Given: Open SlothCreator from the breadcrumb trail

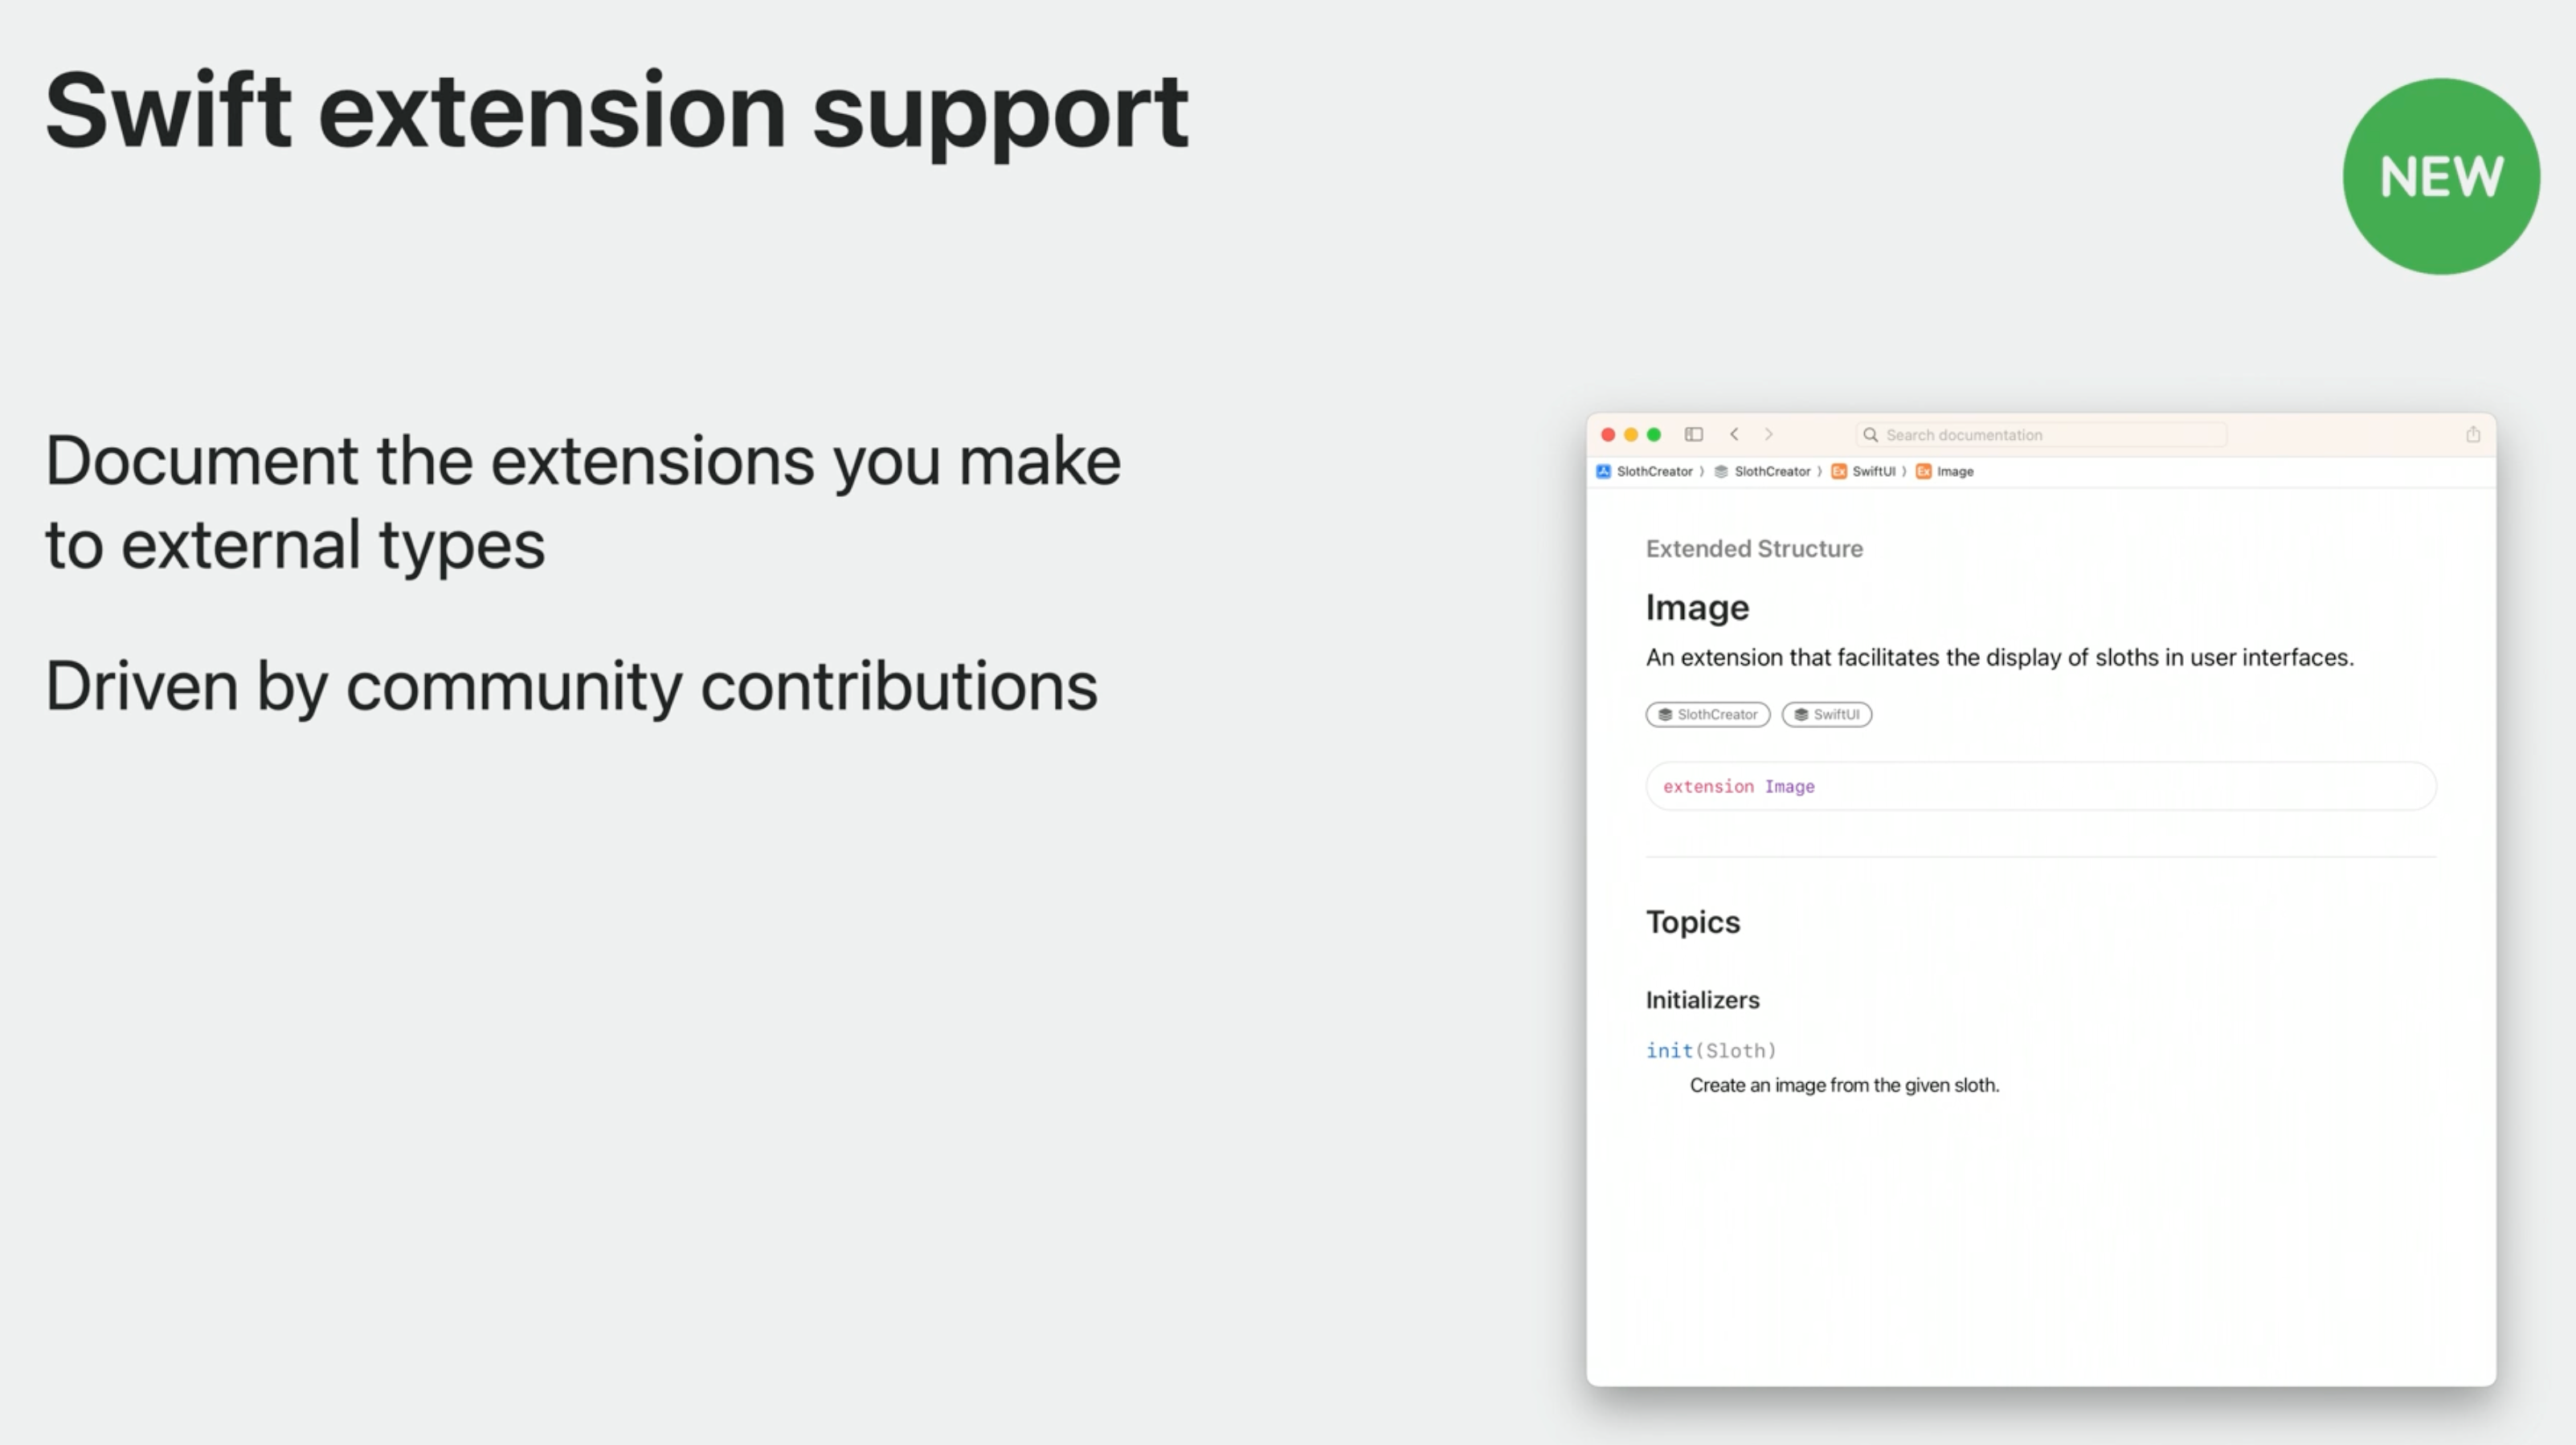Looking at the screenshot, I should tap(1656, 472).
